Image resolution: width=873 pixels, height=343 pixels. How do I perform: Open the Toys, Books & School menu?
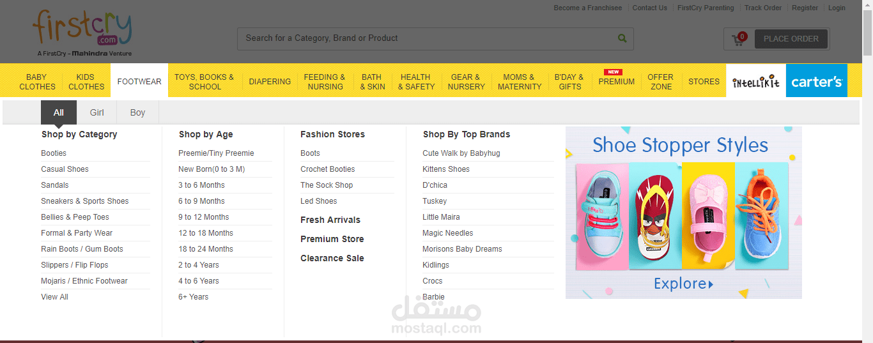205,82
